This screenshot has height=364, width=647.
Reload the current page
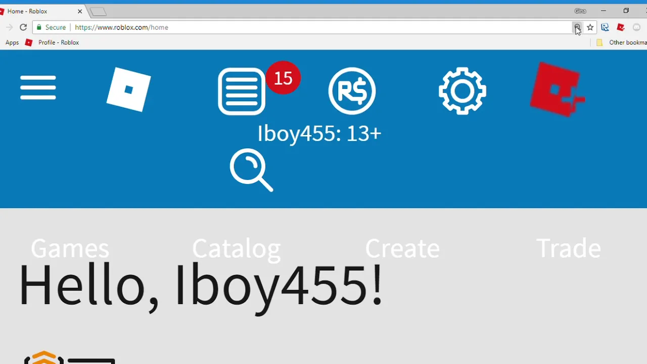click(23, 27)
